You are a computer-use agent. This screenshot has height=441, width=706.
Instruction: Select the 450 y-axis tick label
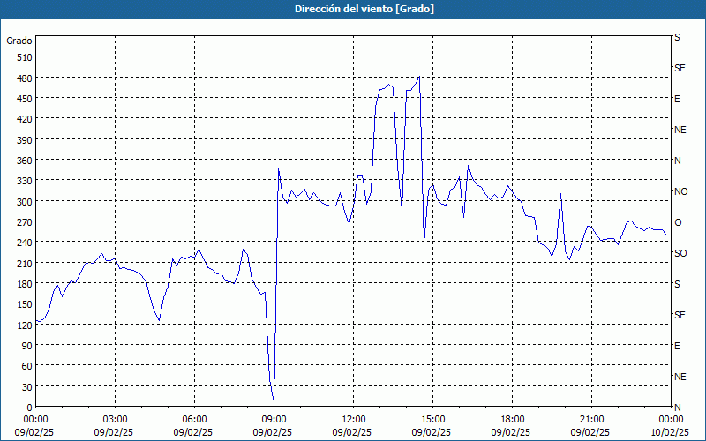click(26, 99)
